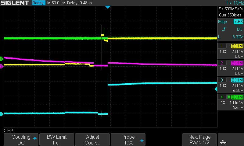Click channel 2 offset 0.0V value
244x146 pixels.
pos(239,73)
